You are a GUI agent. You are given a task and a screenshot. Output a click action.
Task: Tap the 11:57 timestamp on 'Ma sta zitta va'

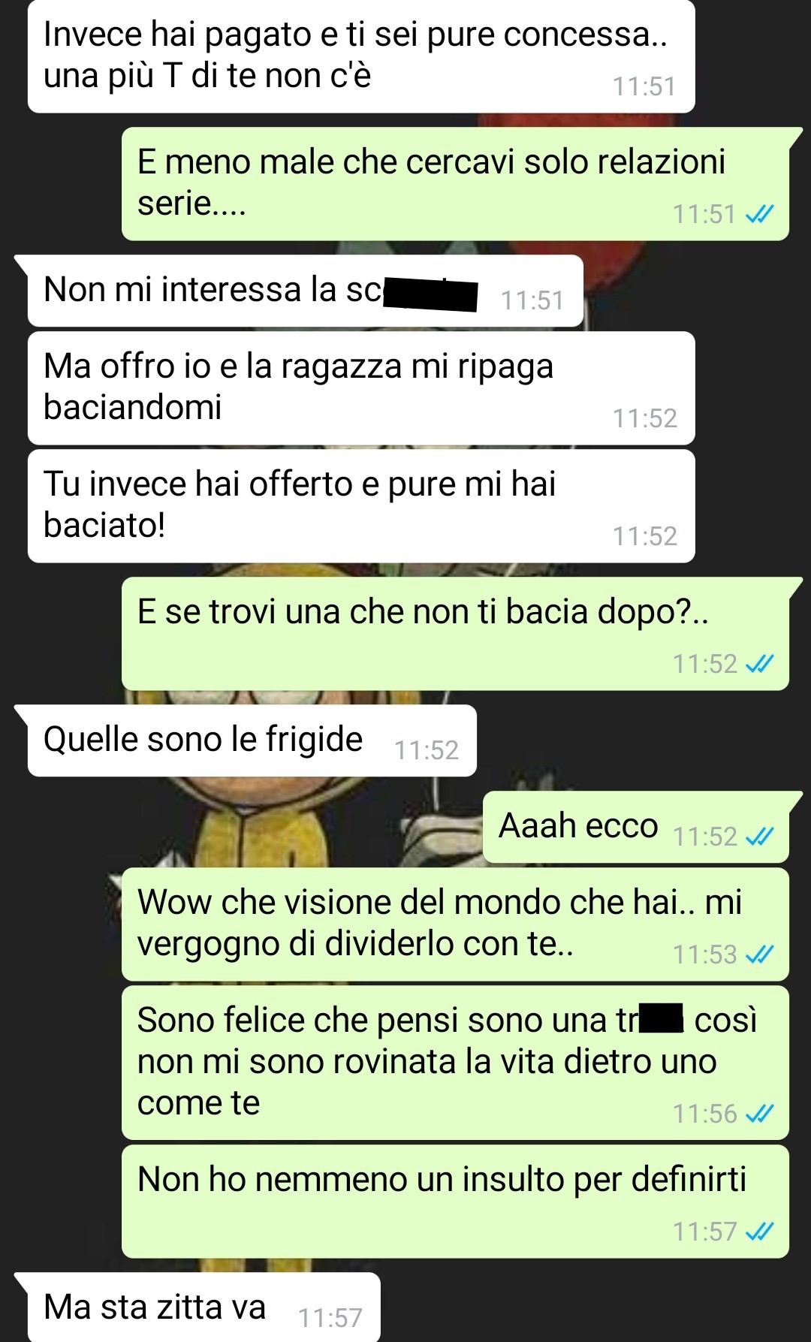pos(330,1318)
